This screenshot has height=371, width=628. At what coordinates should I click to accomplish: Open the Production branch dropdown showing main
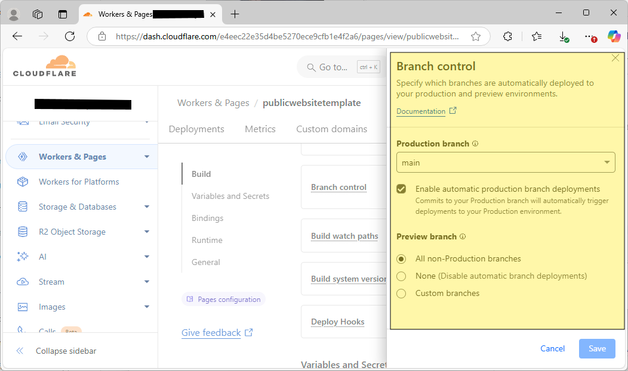505,163
